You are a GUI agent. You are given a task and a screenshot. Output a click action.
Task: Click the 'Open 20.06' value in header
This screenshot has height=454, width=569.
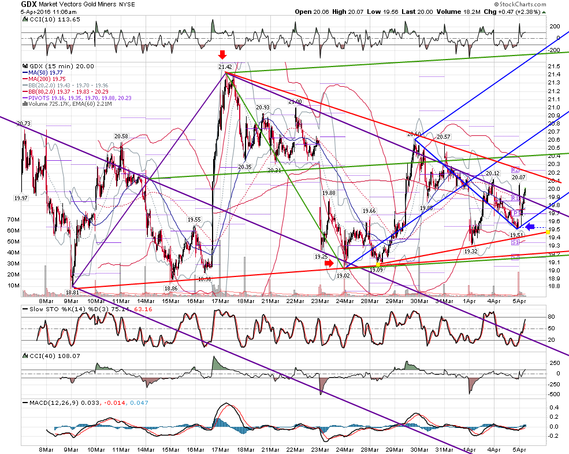312,12
